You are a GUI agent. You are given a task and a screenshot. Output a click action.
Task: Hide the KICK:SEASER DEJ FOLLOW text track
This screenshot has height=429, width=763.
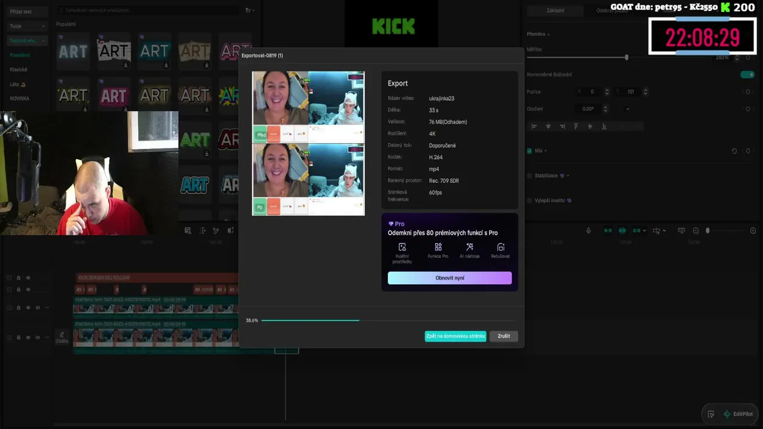tap(28, 278)
